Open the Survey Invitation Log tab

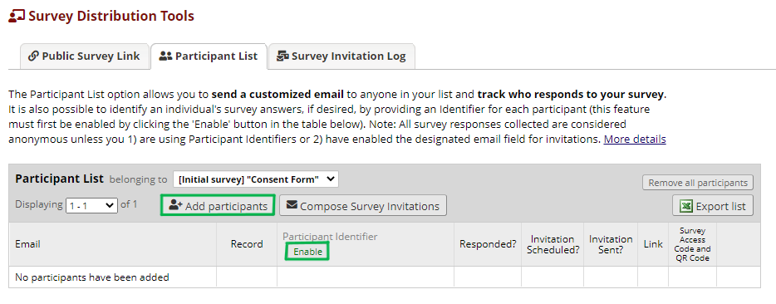[x=341, y=56]
